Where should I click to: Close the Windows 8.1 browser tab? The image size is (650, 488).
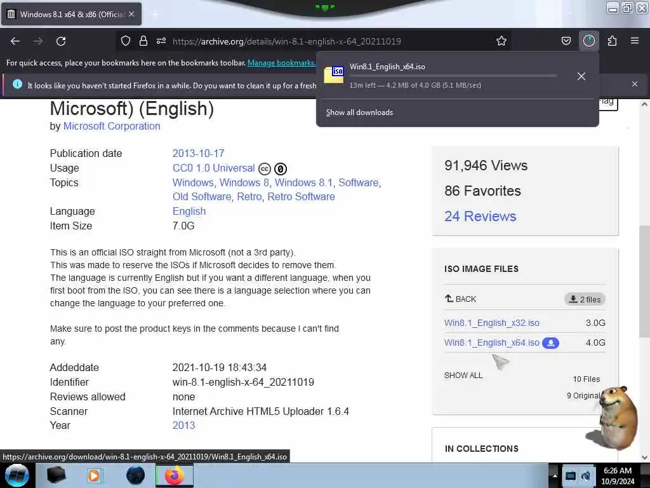131,14
